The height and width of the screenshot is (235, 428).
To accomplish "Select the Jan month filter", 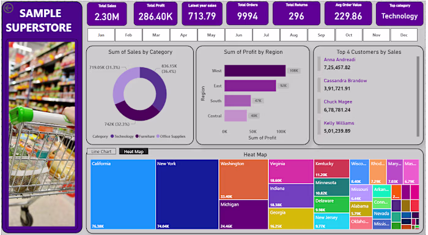I will 101,35.
